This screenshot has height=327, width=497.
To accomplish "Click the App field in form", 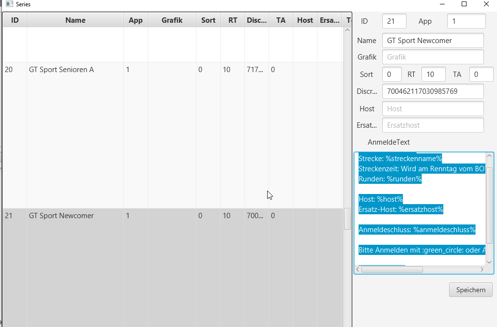I will click(x=466, y=21).
